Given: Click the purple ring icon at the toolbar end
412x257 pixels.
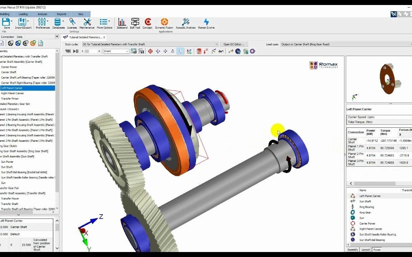Looking at the screenshot, I should point(252,51).
